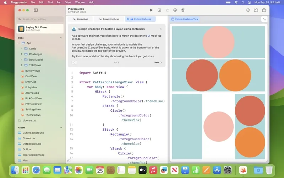This screenshot has height=178, width=284.
Task: Collapse the Assets section chevron
Action: pyautogui.click(x=61, y=127)
